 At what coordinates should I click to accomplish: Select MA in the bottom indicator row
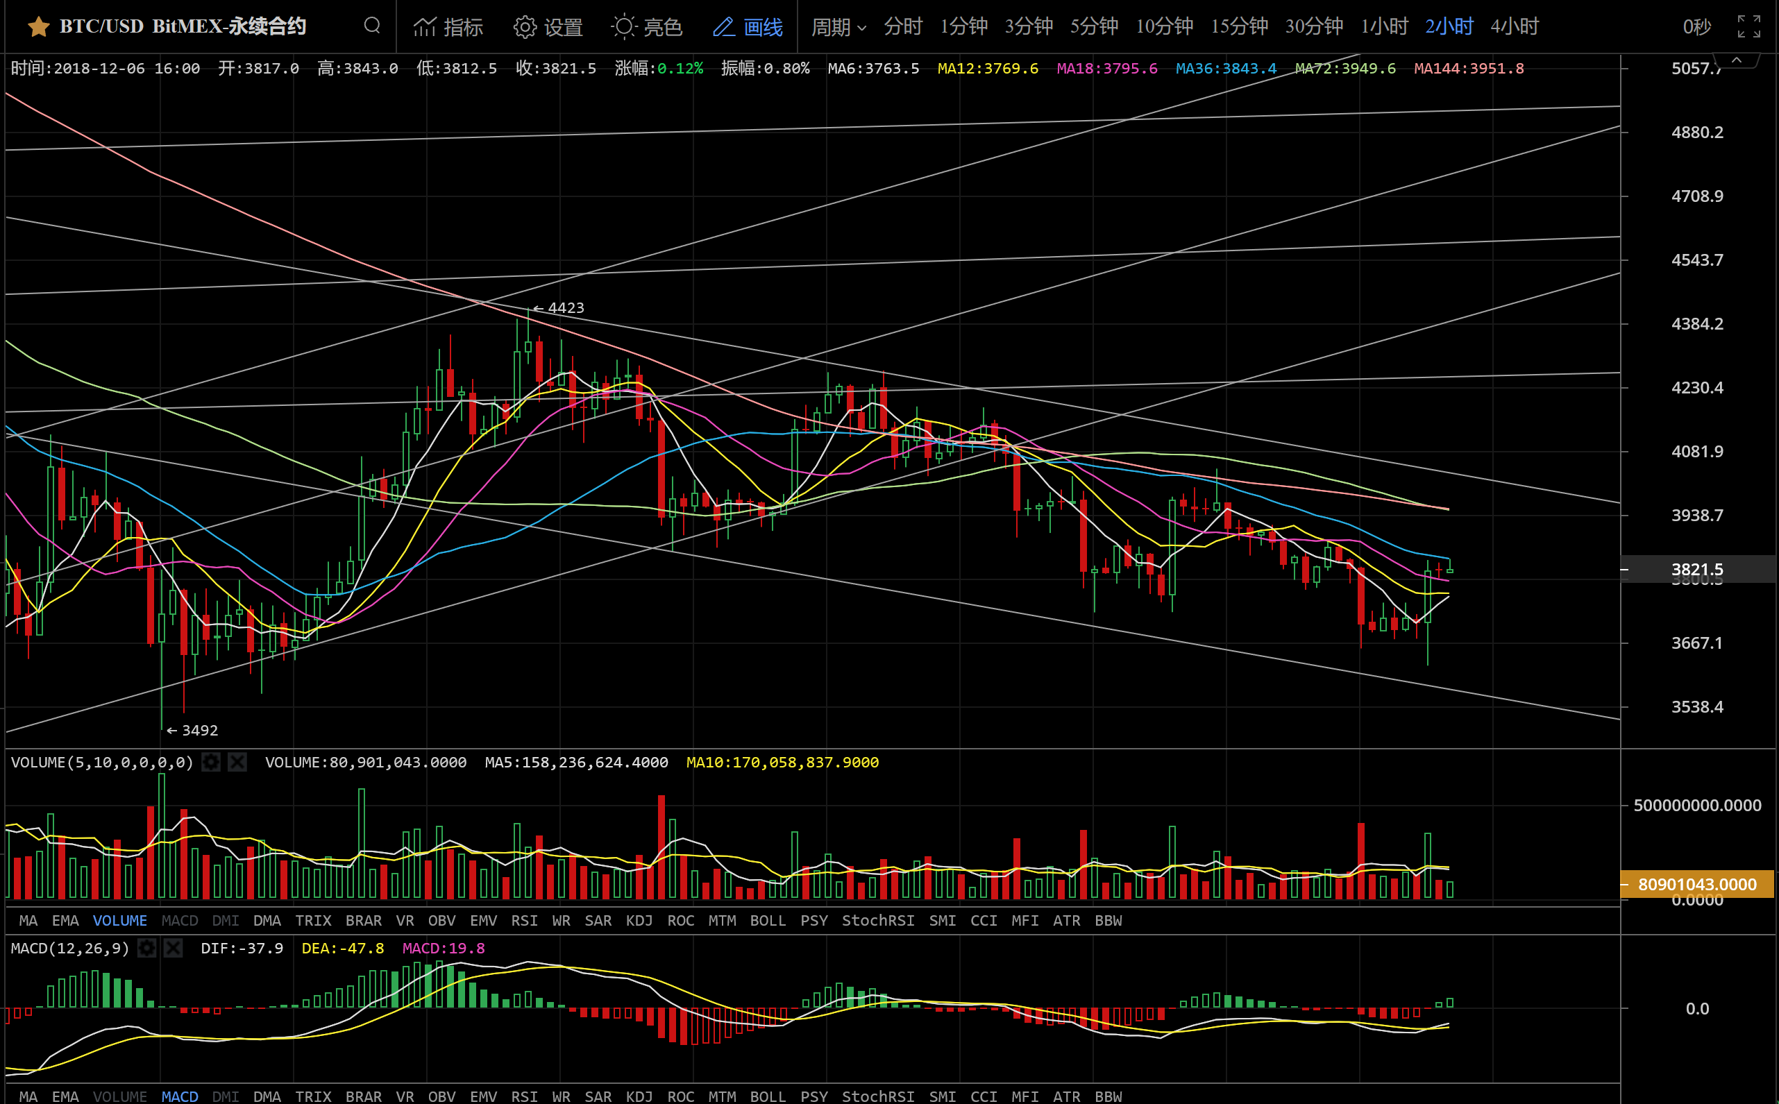click(28, 1096)
